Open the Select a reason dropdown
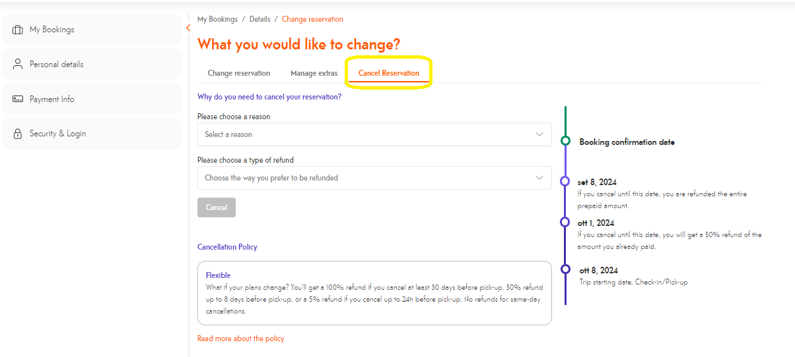Image resolution: width=795 pixels, height=357 pixels. (x=374, y=134)
